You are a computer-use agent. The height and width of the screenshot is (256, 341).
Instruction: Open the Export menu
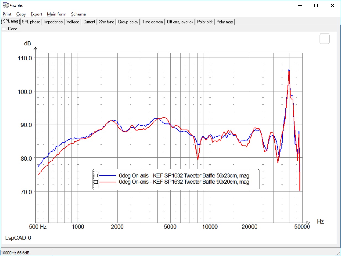click(36, 14)
